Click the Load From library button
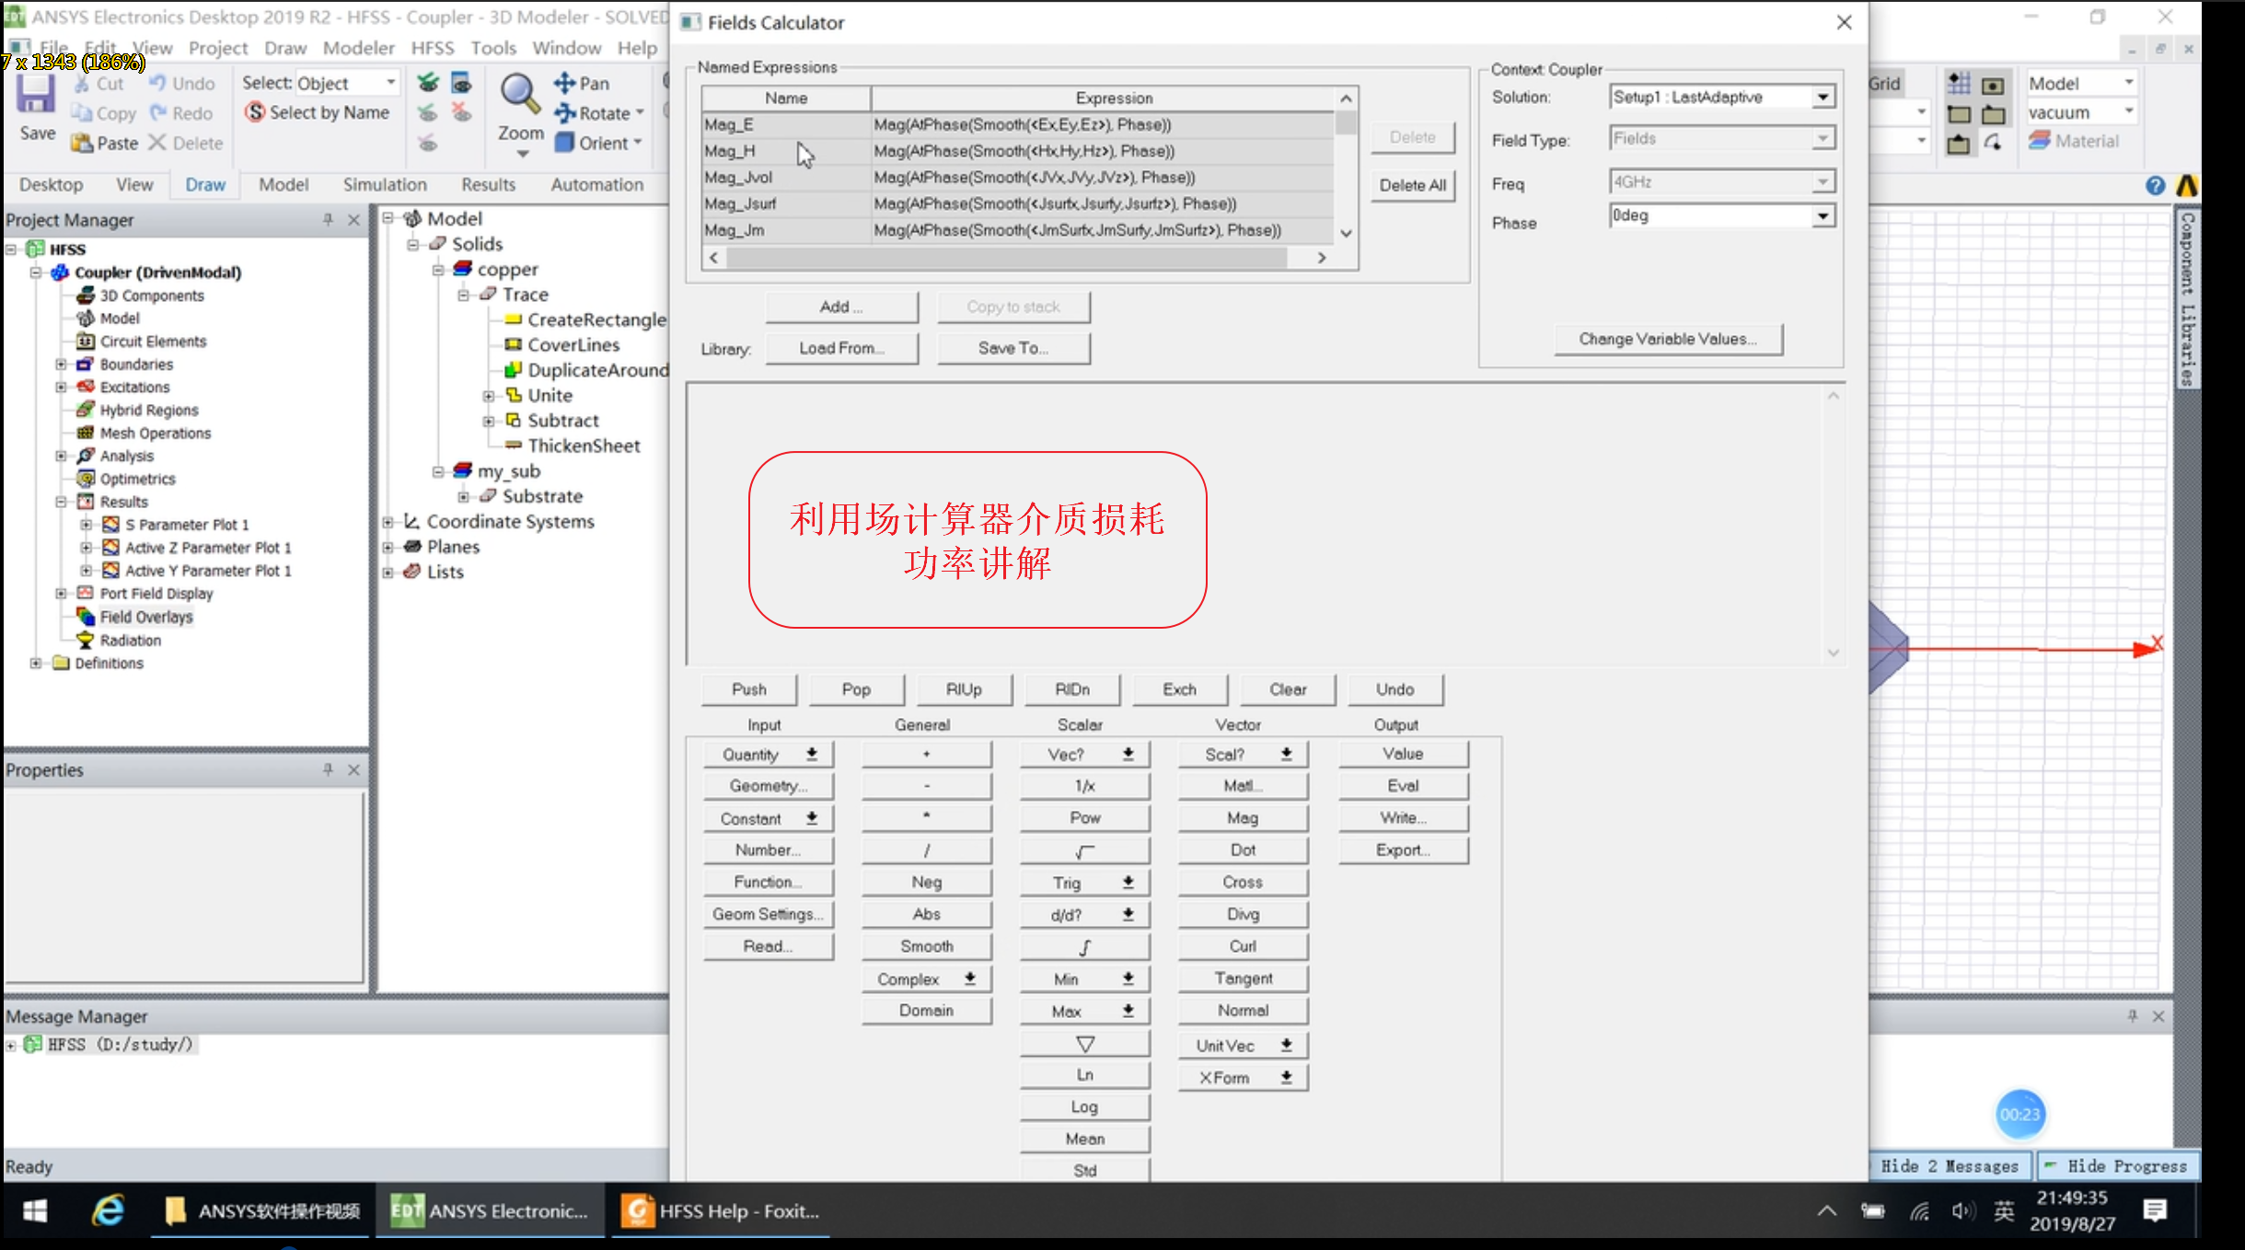The width and height of the screenshot is (2245, 1250). pos(841,348)
